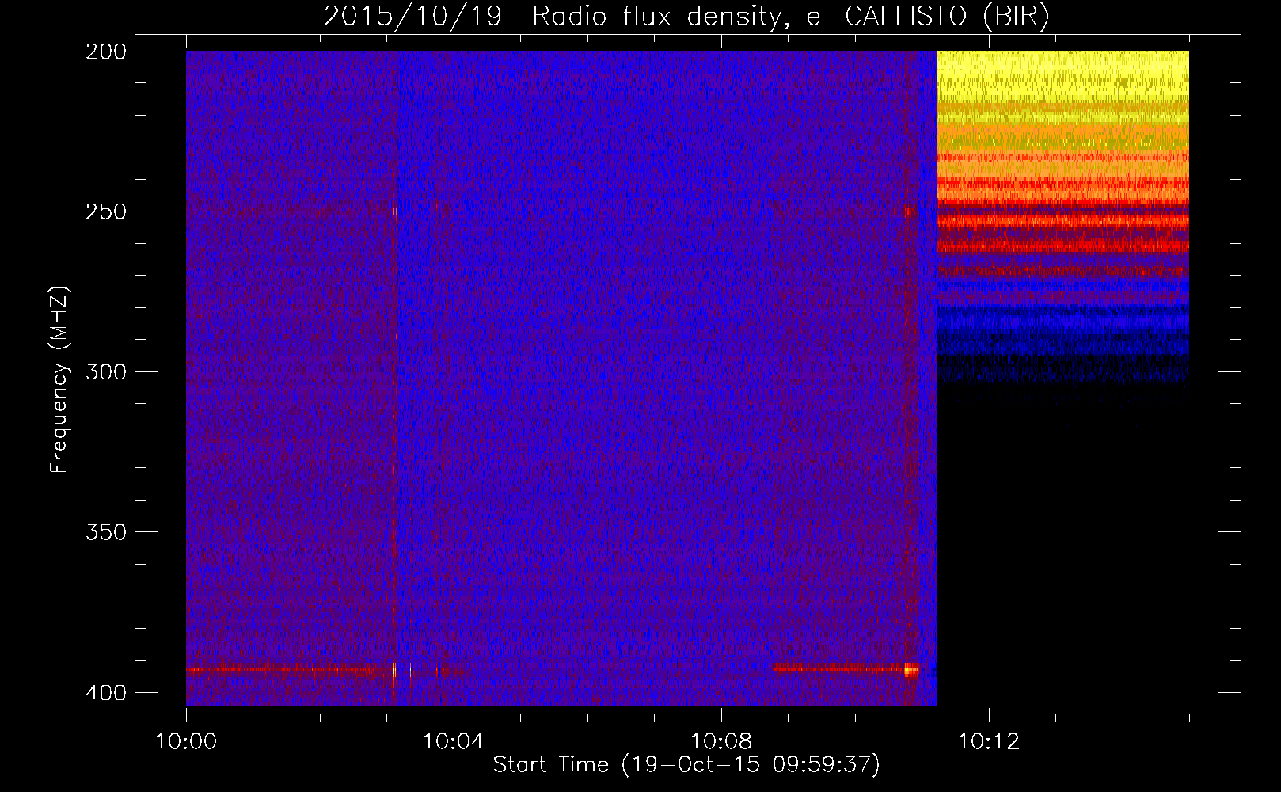The image size is (1281, 792).
Task: Click the 250 frequency tick label
Action: pos(106,211)
